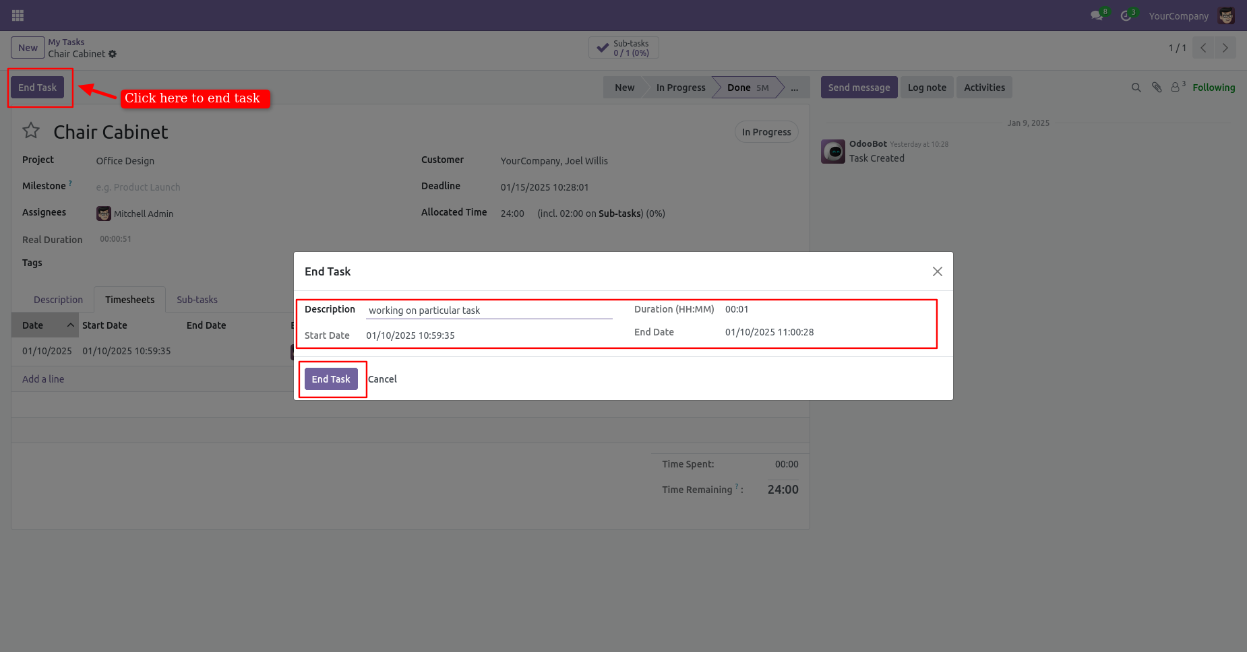Viewport: 1247px width, 652px height.
Task: Go to previous record arrow
Action: (x=1203, y=48)
